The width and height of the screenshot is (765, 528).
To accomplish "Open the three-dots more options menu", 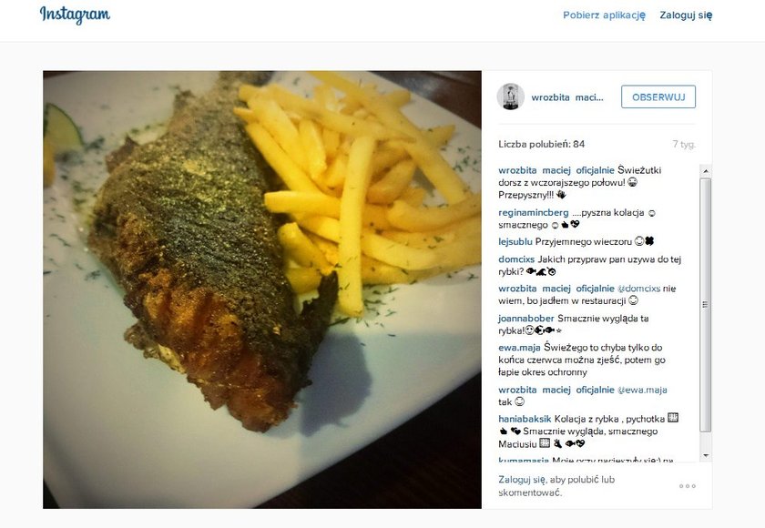I will click(687, 486).
